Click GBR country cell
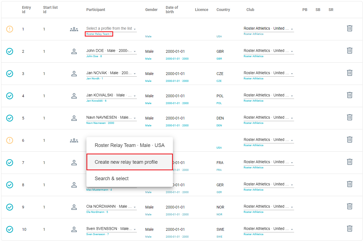Screen dimensions: 364x242 click(x=220, y=51)
